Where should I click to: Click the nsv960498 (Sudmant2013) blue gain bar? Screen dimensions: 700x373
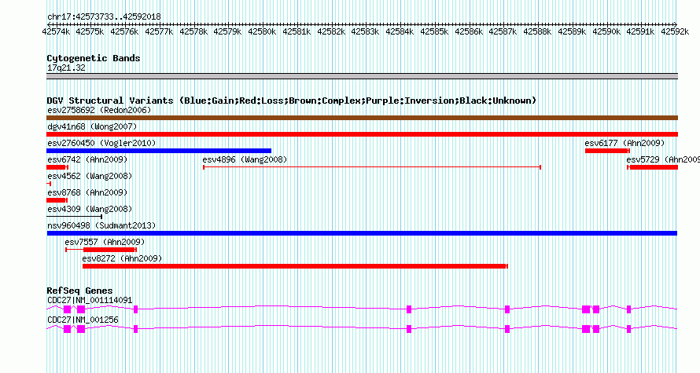(362, 233)
